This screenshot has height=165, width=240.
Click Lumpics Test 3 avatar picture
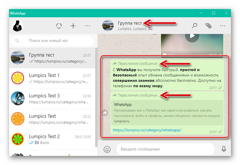point(18,98)
